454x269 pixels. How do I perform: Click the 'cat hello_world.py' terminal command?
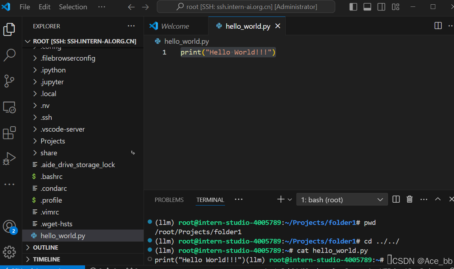pos(332,250)
